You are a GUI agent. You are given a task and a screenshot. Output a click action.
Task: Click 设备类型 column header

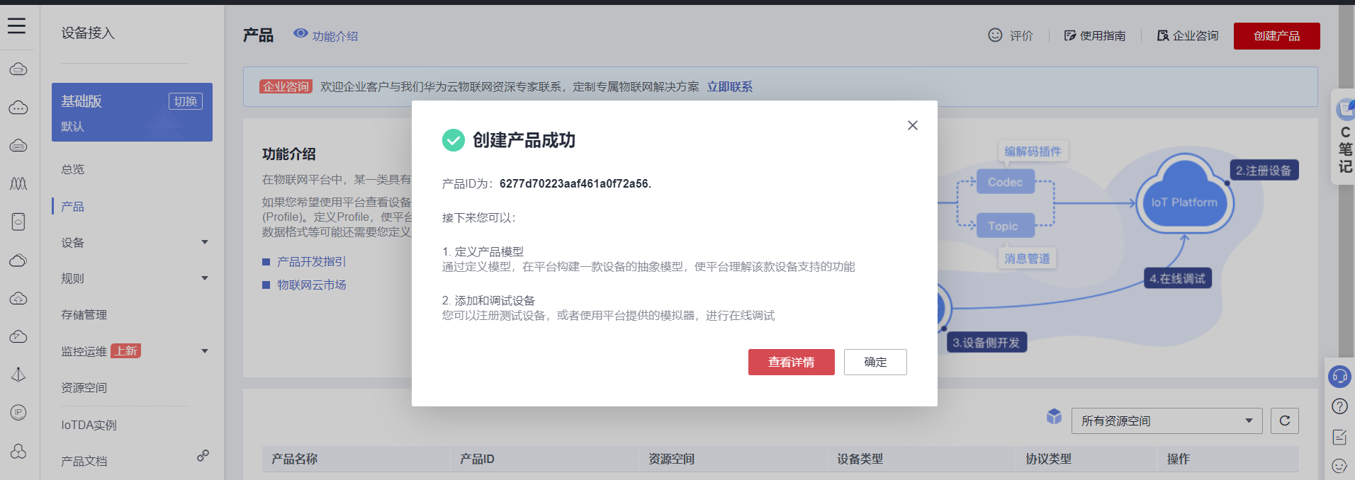click(x=860, y=459)
